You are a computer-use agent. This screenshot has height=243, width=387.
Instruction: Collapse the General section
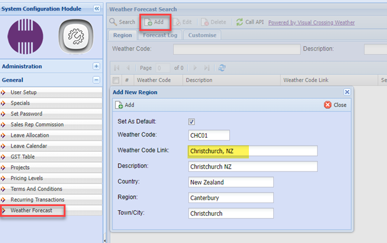tap(96, 80)
